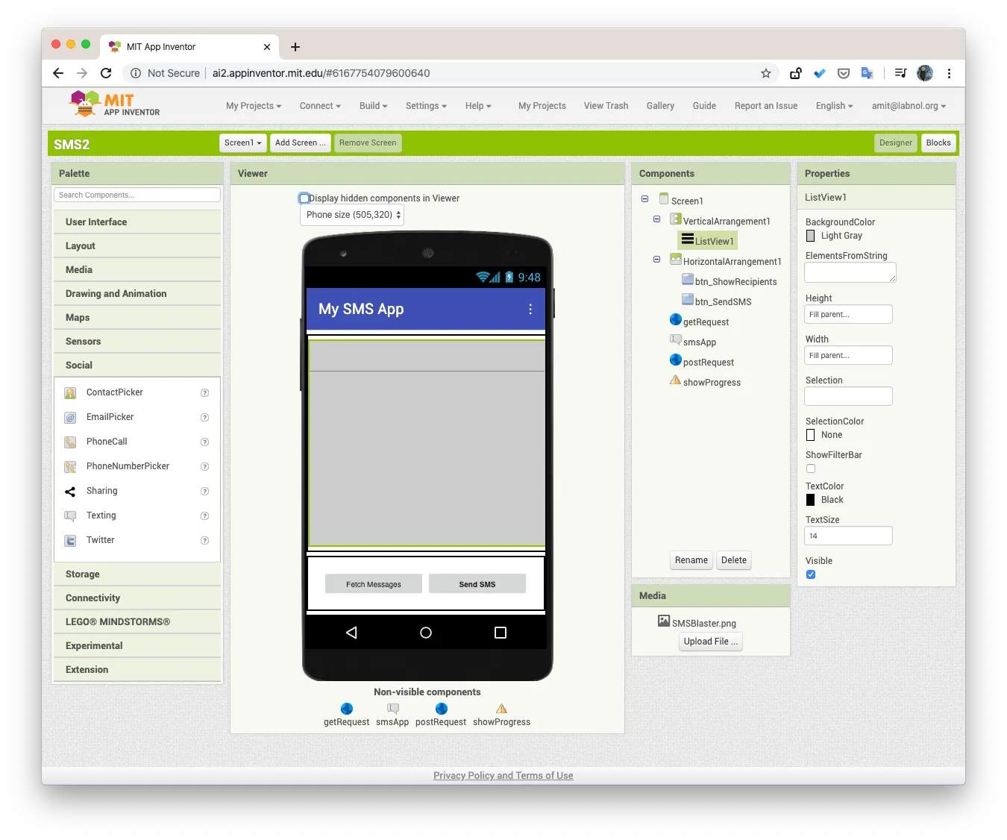The width and height of the screenshot is (1007, 840).
Task: Enable the ShowFilterBar property
Action: (810, 468)
